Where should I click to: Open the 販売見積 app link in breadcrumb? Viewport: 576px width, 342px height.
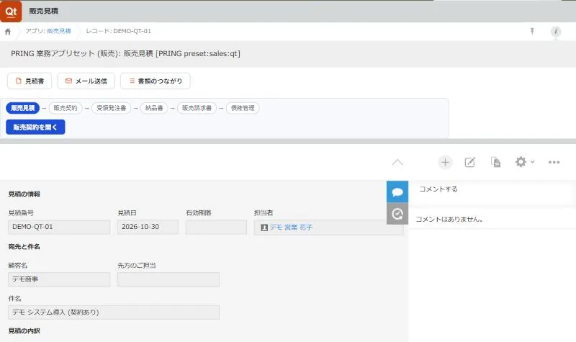coord(59,31)
